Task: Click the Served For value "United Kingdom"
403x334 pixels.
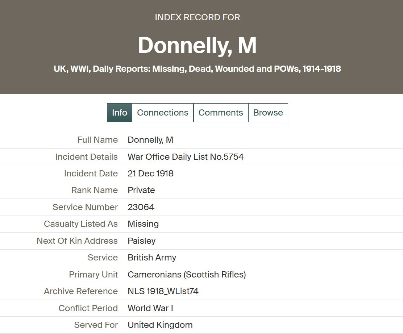Action: click(x=160, y=325)
